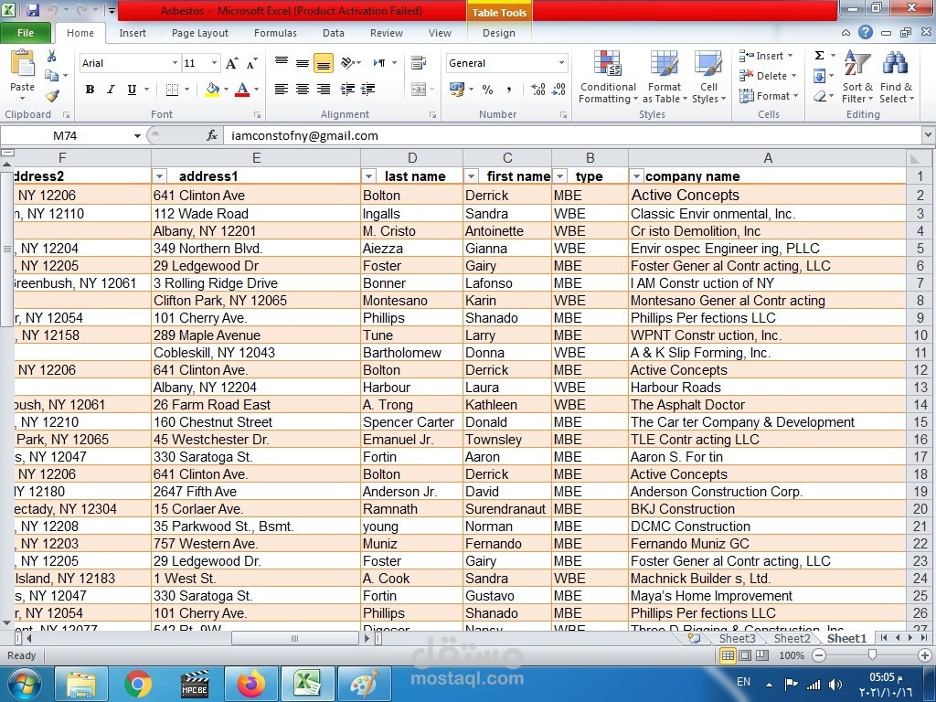Click the Insert Function fx button
The width and height of the screenshot is (936, 702).
(x=212, y=135)
